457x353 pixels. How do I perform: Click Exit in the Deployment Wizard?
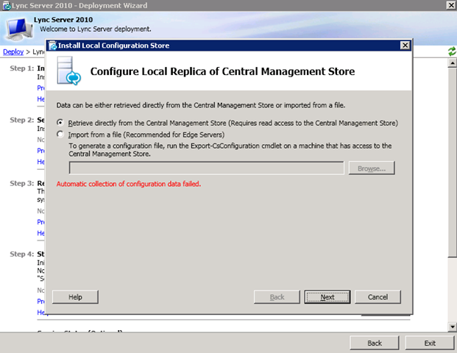pyautogui.click(x=430, y=343)
